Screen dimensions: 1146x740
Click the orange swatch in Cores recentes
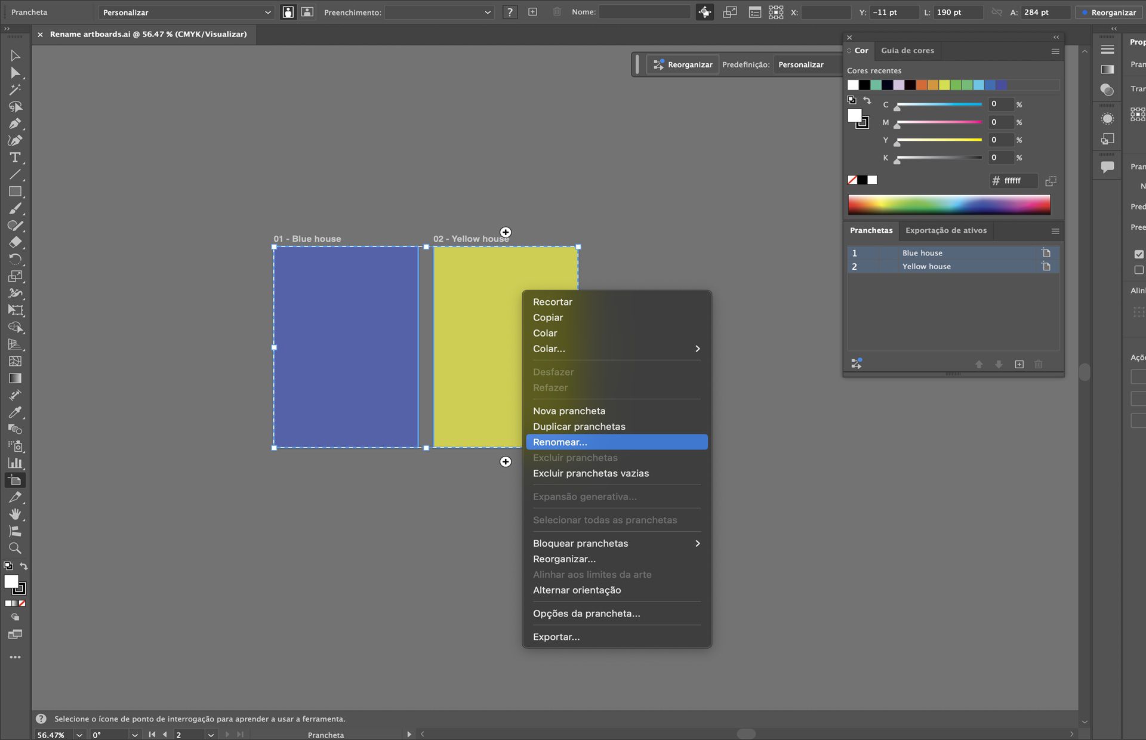pyautogui.click(x=922, y=85)
